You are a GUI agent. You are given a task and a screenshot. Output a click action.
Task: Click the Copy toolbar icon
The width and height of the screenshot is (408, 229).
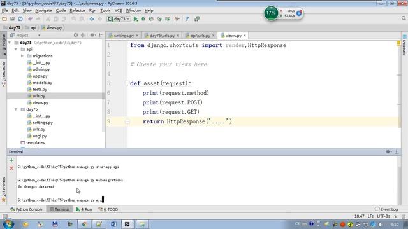pyautogui.click(x=56, y=19)
